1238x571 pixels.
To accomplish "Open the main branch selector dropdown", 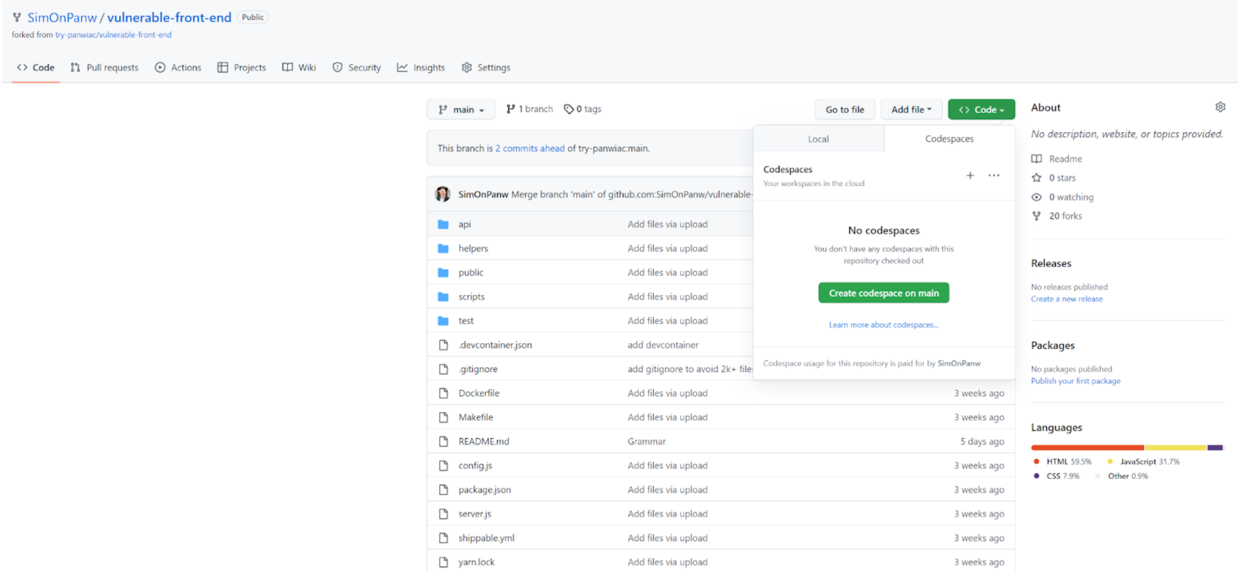I will (x=461, y=109).
